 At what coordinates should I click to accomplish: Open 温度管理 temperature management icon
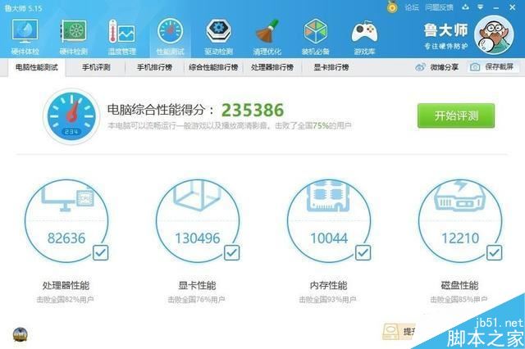click(122, 31)
